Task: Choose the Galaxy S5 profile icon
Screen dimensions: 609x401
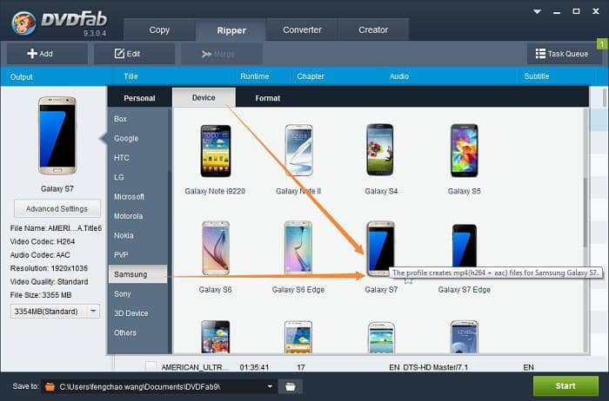Action: click(464, 150)
